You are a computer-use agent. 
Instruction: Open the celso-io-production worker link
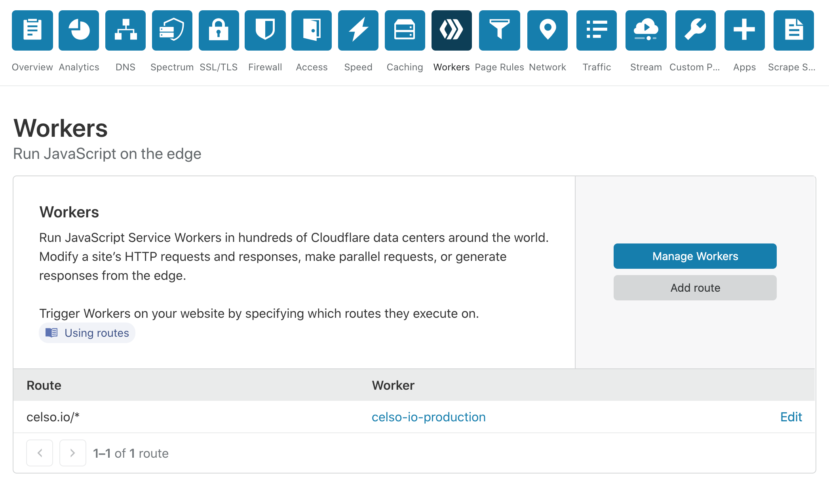429,417
